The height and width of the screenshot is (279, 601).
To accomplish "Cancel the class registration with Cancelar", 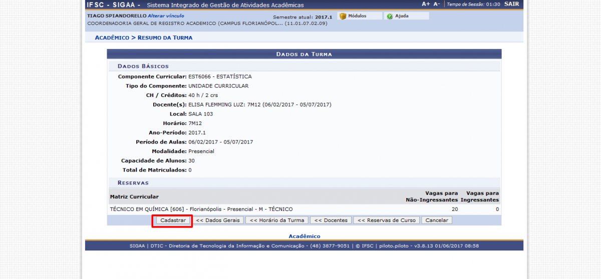I will click(x=436, y=220).
